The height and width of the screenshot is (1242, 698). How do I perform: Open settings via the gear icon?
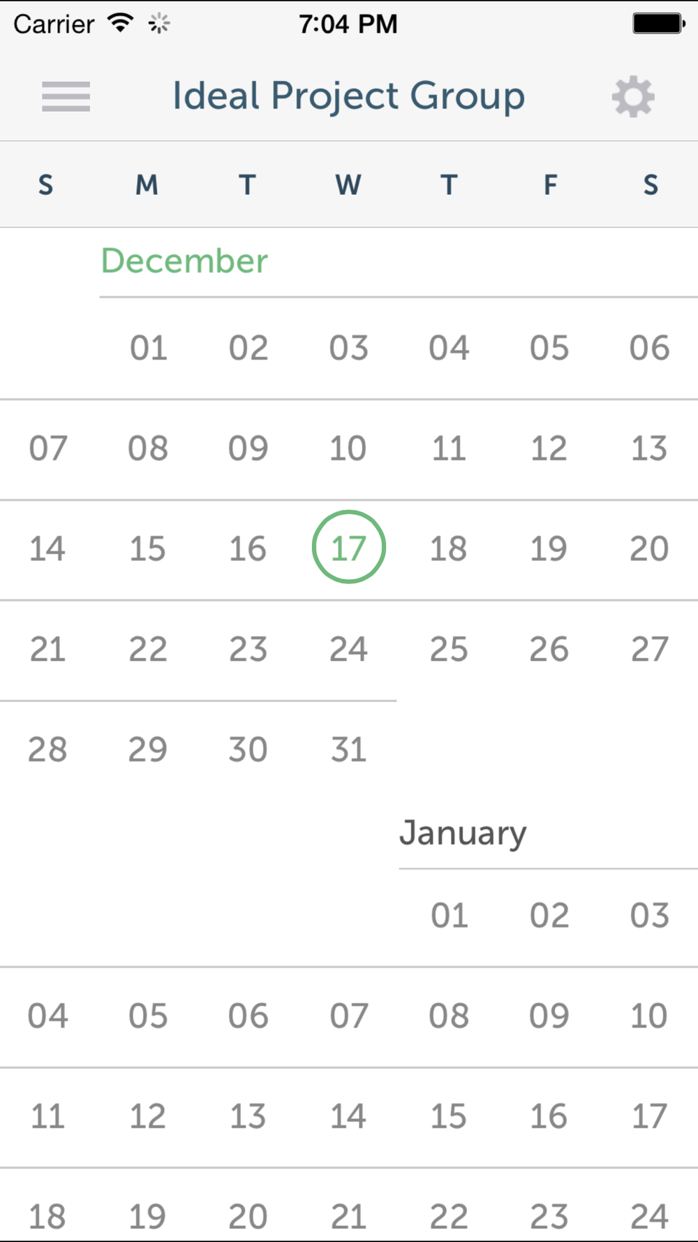point(633,96)
